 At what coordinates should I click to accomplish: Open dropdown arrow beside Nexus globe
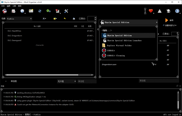[x=25, y=13]
